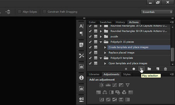Add an Invert adjustment

click(x=101, y=99)
